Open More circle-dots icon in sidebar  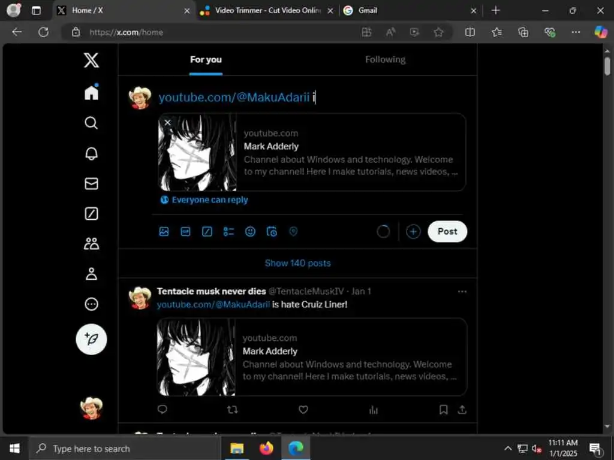click(x=91, y=304)
